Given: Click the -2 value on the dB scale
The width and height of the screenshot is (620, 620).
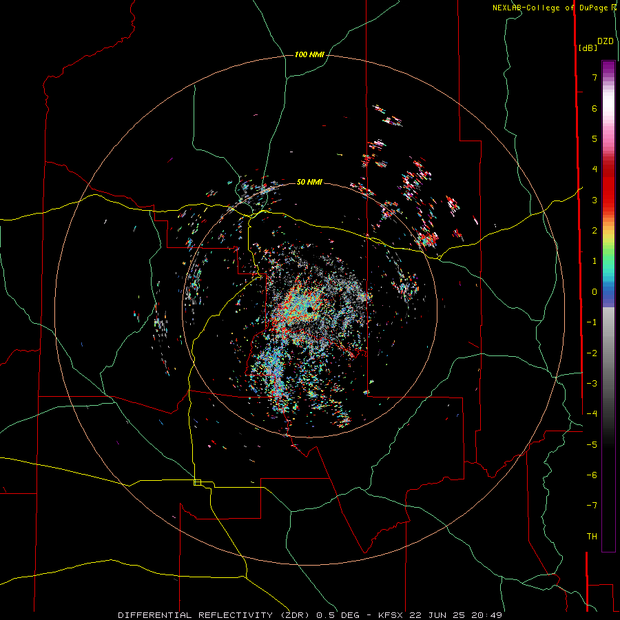Looking at the screenshot, I should [x=592, y=353].
